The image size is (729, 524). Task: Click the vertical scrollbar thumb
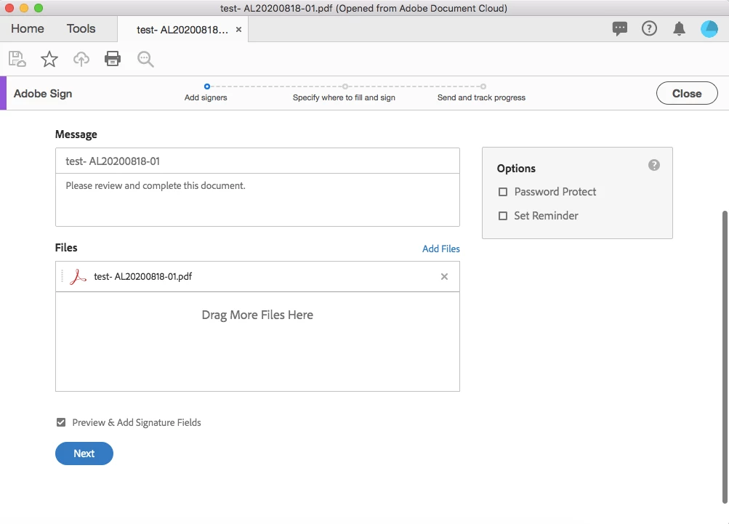[x=725, y=357]
